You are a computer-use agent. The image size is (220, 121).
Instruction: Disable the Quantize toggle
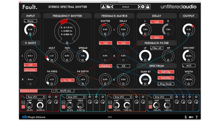[x=31, y=70]
